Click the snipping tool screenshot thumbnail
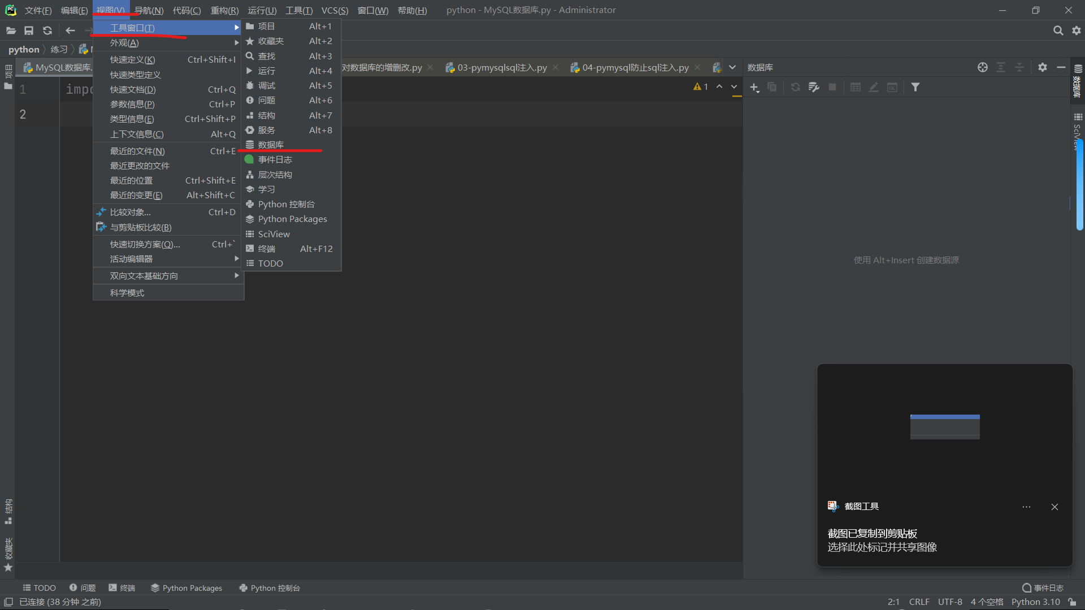The width and height of the screenshot is (1085, 610). tap(945, 426)
